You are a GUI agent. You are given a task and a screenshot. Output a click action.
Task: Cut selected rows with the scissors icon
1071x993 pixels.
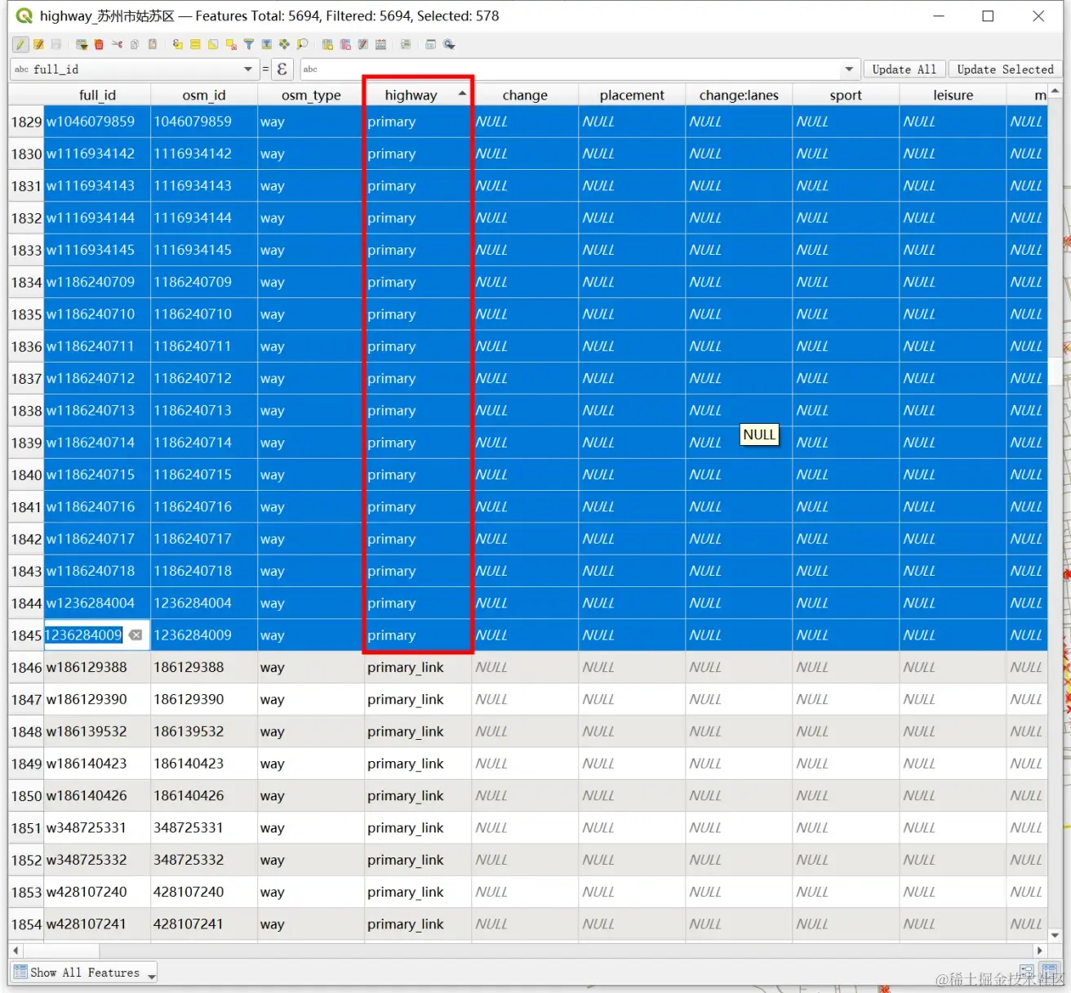click(117, 44)
